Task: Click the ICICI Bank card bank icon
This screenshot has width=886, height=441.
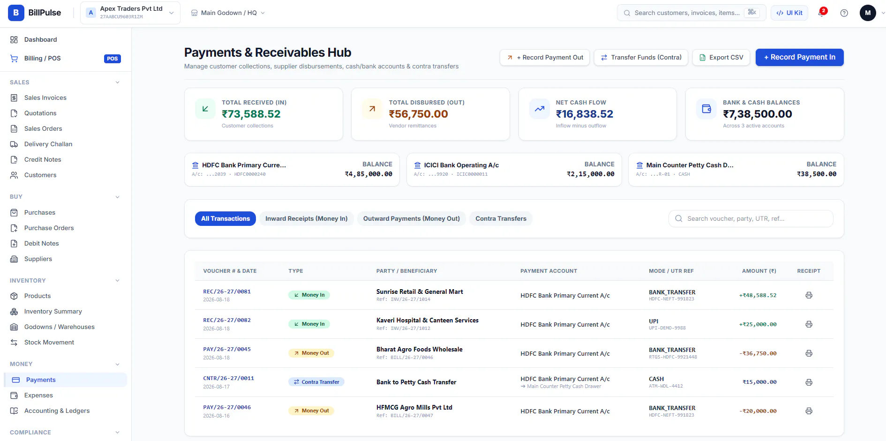Action: pyautogui.click(x=417, y=165)
